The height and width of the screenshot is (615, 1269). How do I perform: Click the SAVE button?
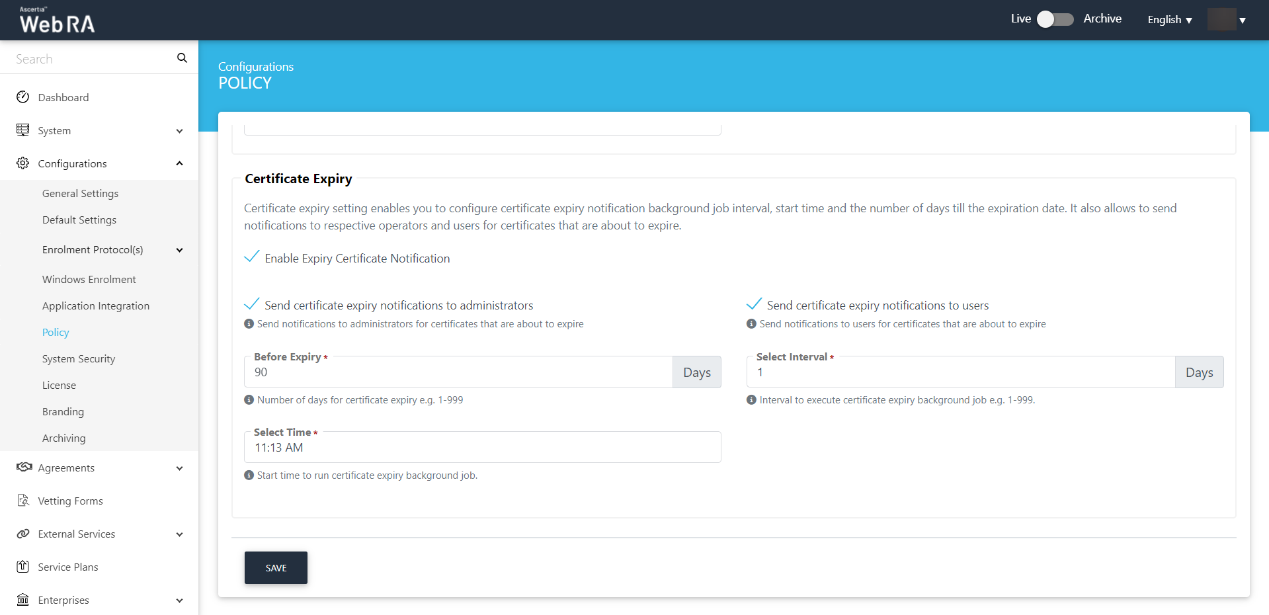[276, 567]
